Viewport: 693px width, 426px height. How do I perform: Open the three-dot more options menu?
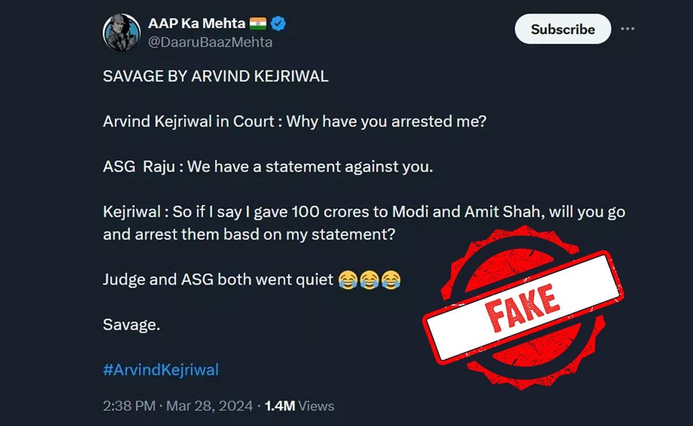(x=628, y=29)
